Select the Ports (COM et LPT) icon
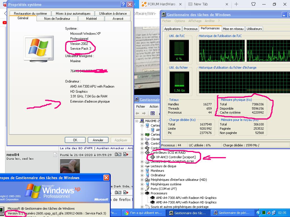This screenshot has height=217, width=290. click(147, 188)
